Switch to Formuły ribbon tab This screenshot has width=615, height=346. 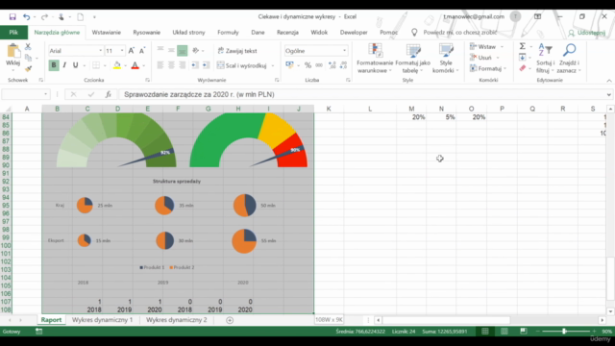pyautogui.click(x=228, y=33)
